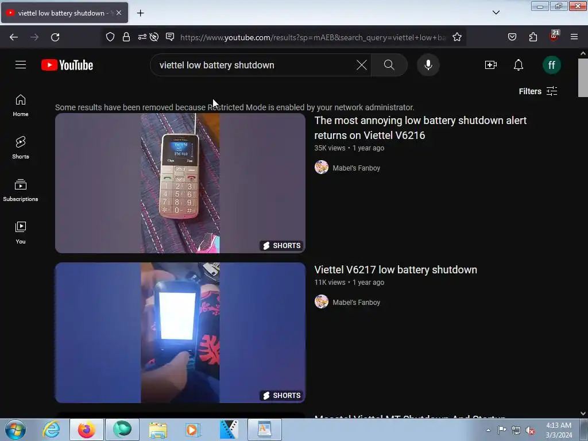This screenshot has height=441, width=588.
Task: Clear the search query with X
Action: pyautogui.click(x=362, y=65)
